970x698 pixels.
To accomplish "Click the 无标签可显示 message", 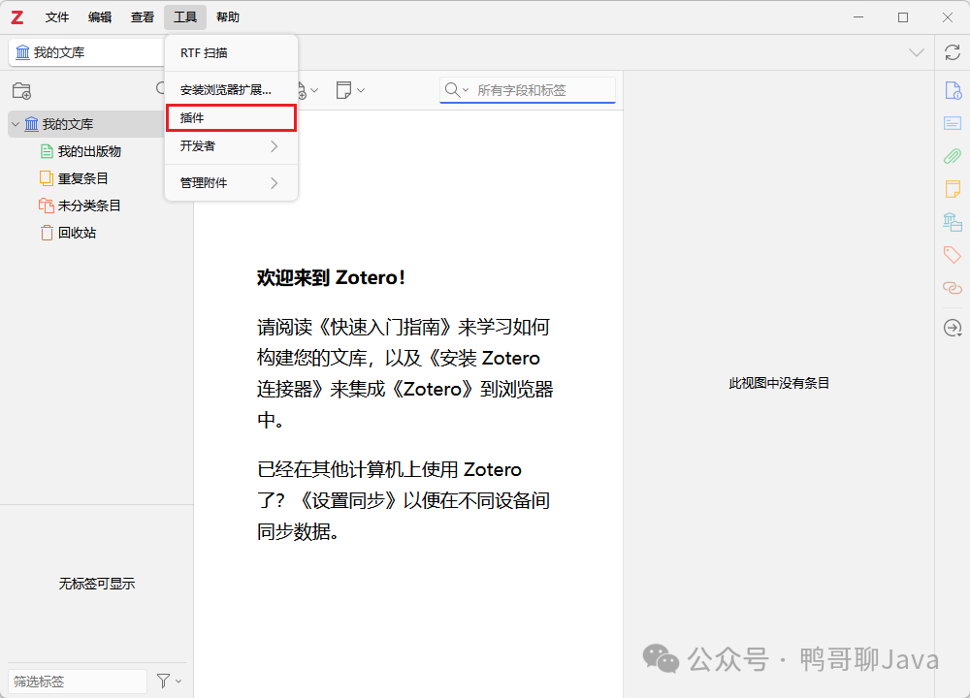I will click(97, 584).
